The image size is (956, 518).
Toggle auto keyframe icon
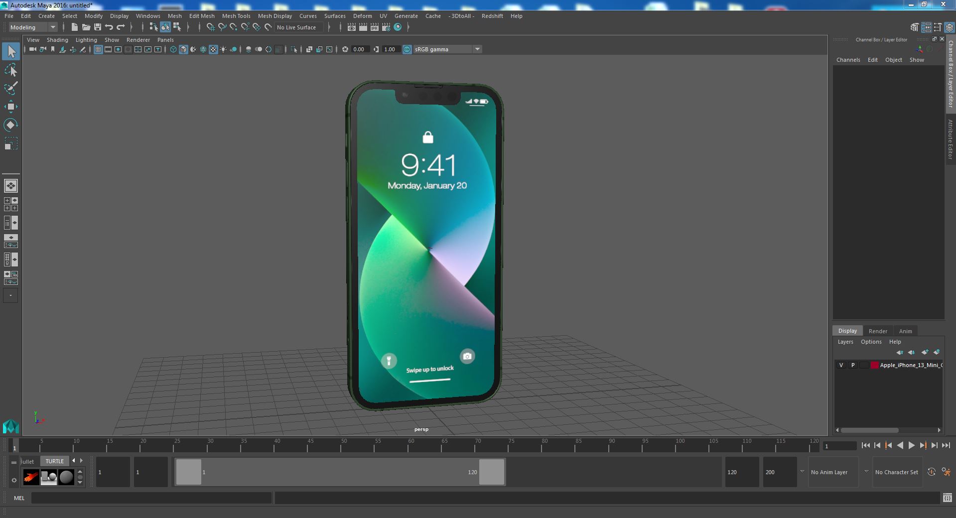pos(932,472)
